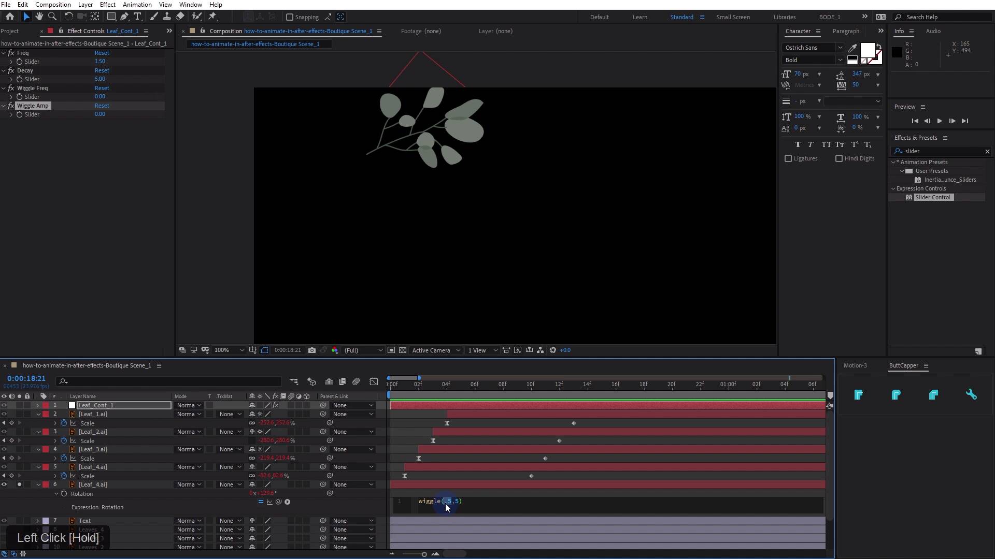Reset exposure icon next to +0.0
The image size is (995, 559).
[x=553, y=350]
